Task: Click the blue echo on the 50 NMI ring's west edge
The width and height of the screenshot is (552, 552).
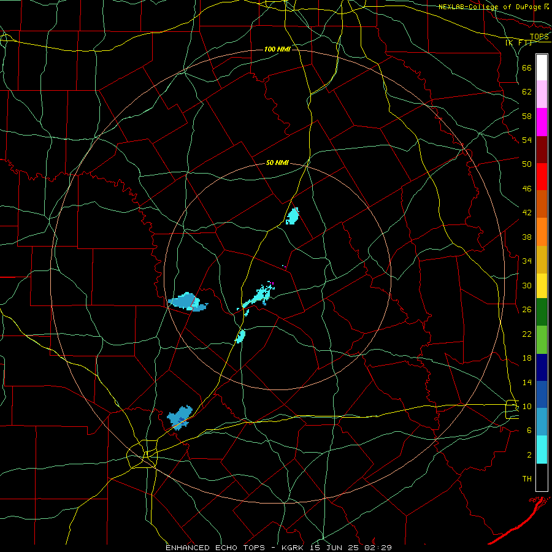Action: coord(188,302)
